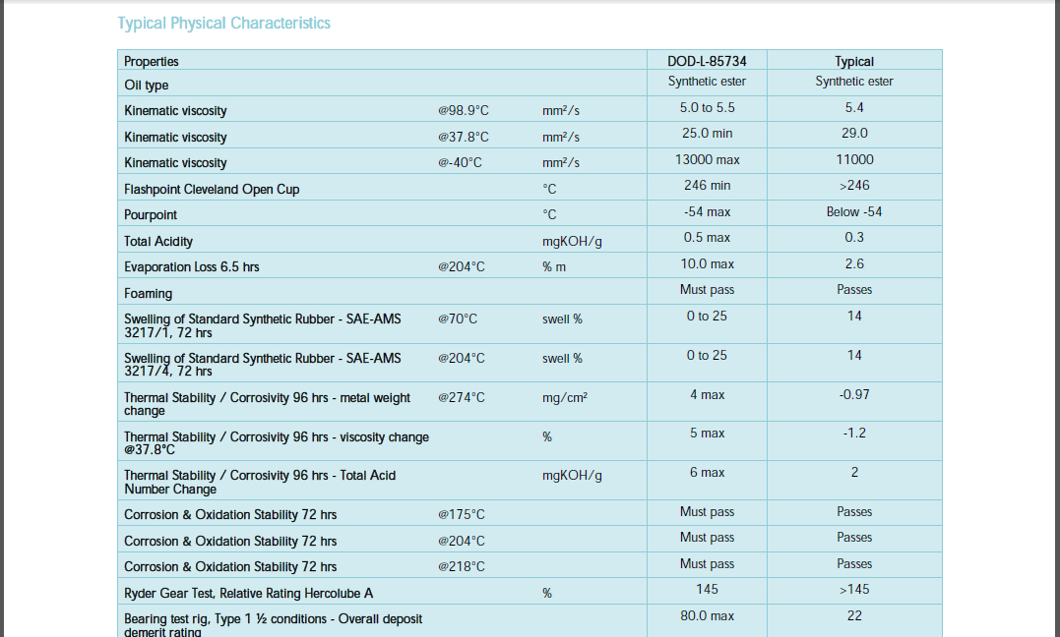Click '@218°C' in Corrosion & Oxidation row
Screen dimensions: 1060x637
tap(461, 567)
